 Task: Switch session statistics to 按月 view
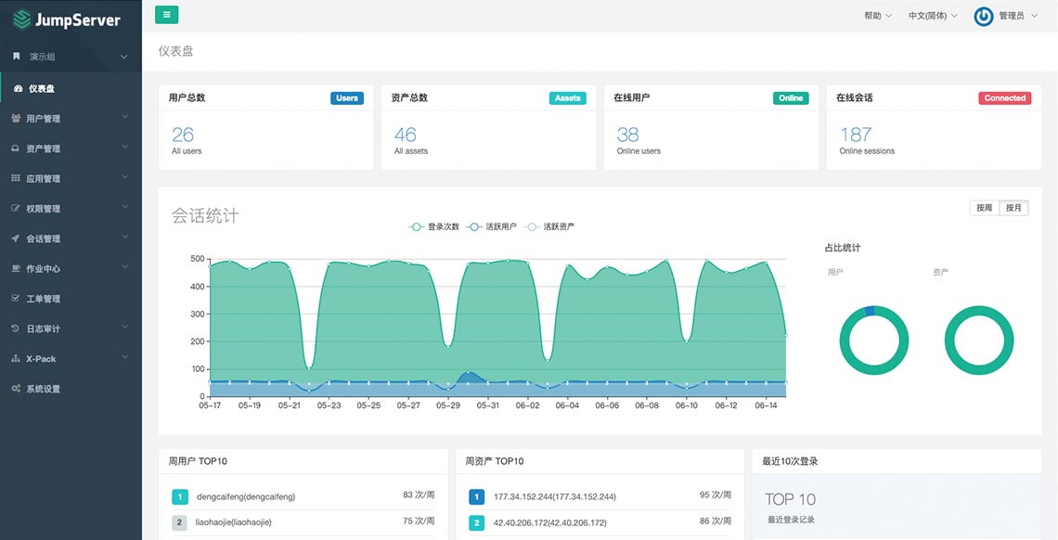(1013, 208)
